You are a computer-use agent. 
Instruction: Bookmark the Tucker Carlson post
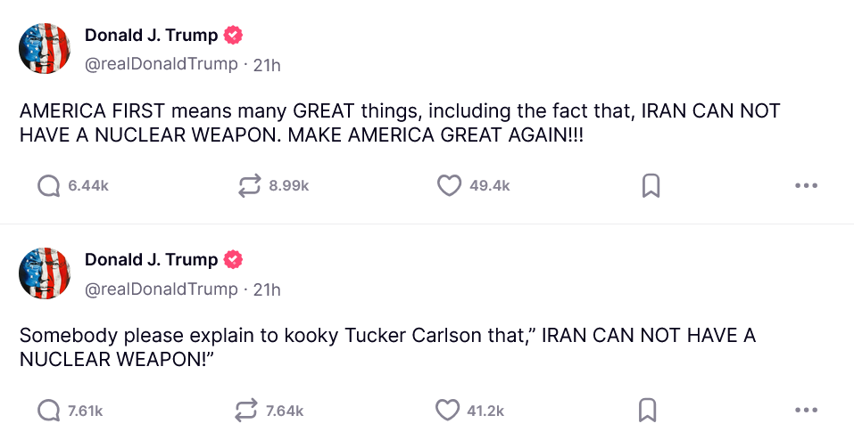coord(649,411)
